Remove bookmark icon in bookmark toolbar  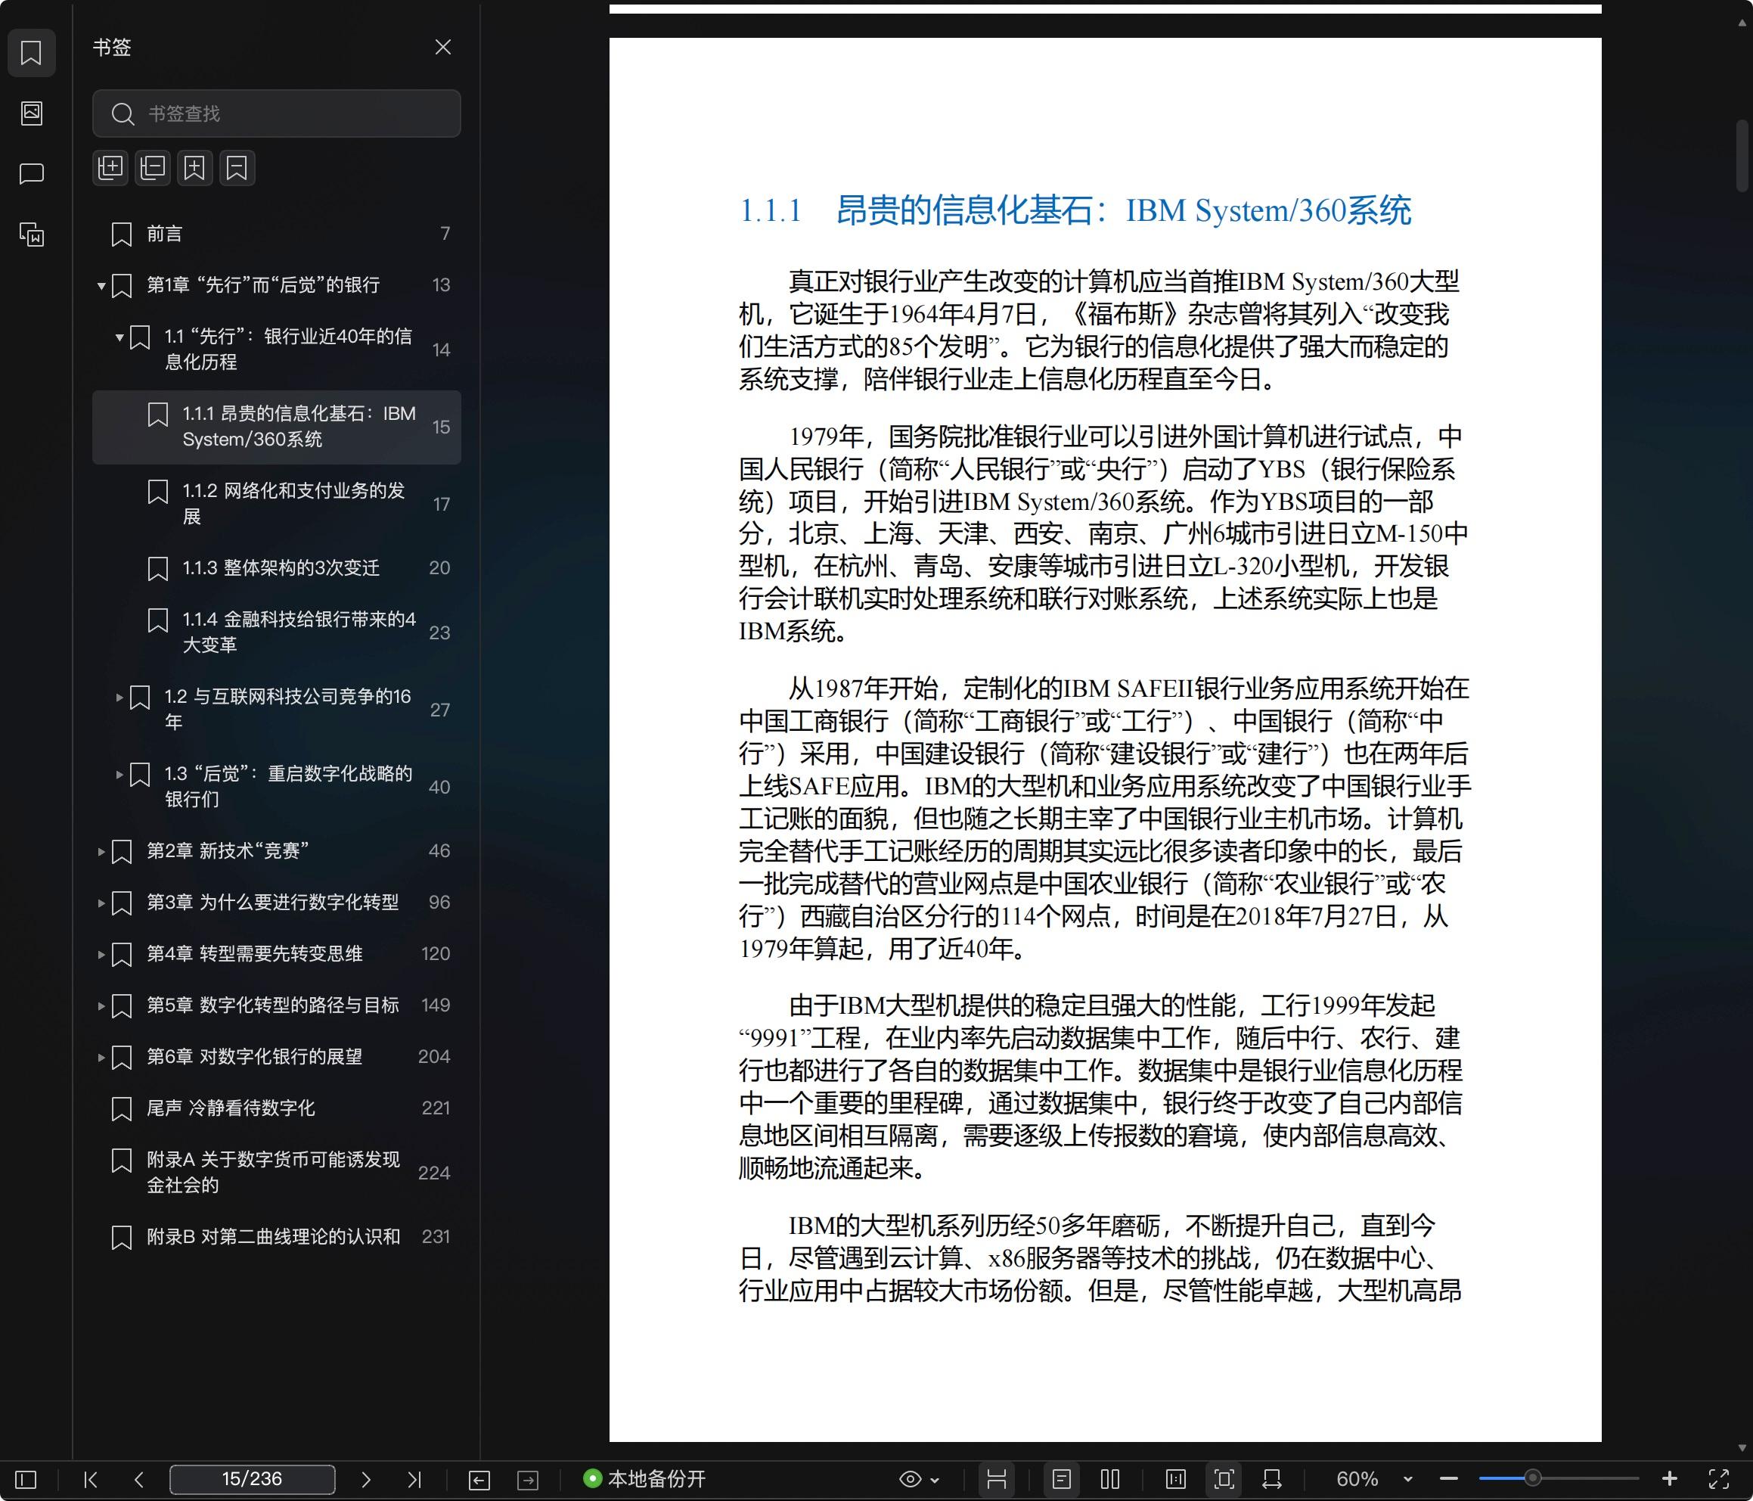[237, 168]
